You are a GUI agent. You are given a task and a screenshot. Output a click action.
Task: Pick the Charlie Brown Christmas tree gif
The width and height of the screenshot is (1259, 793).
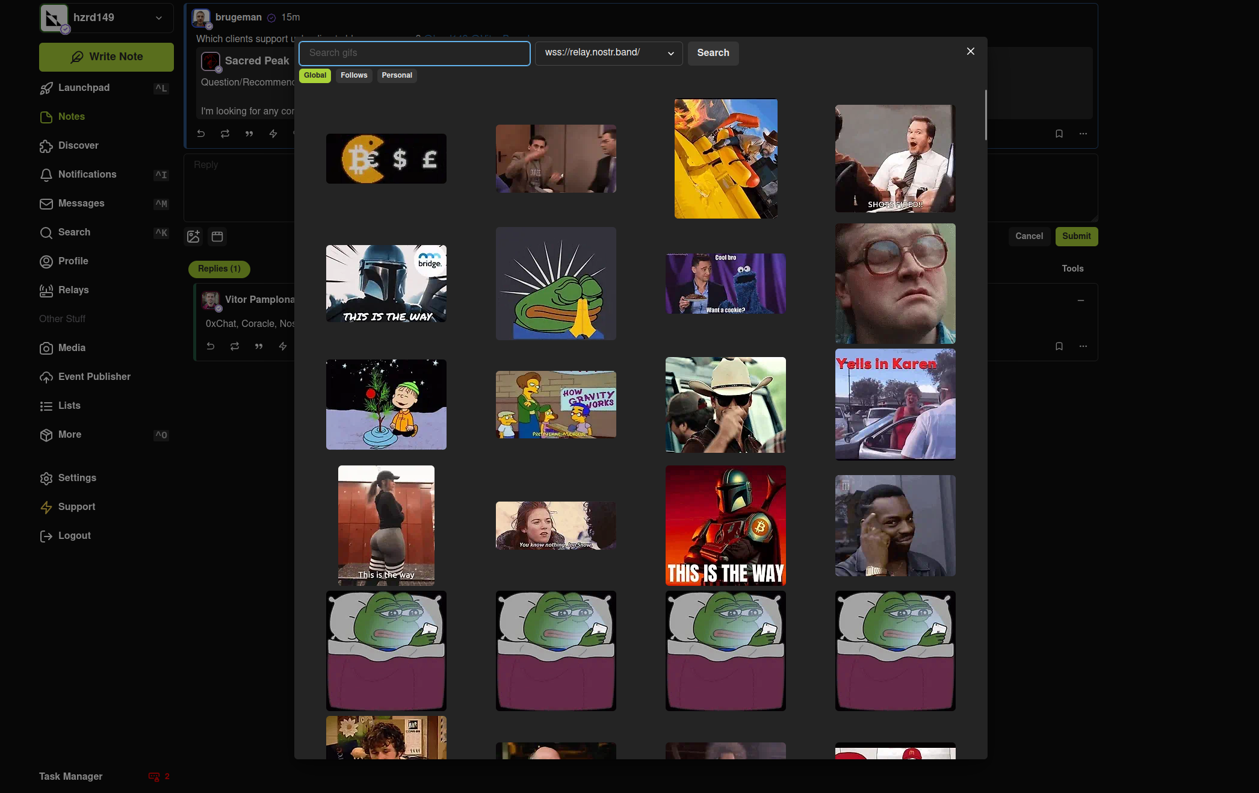pos(386,405)
